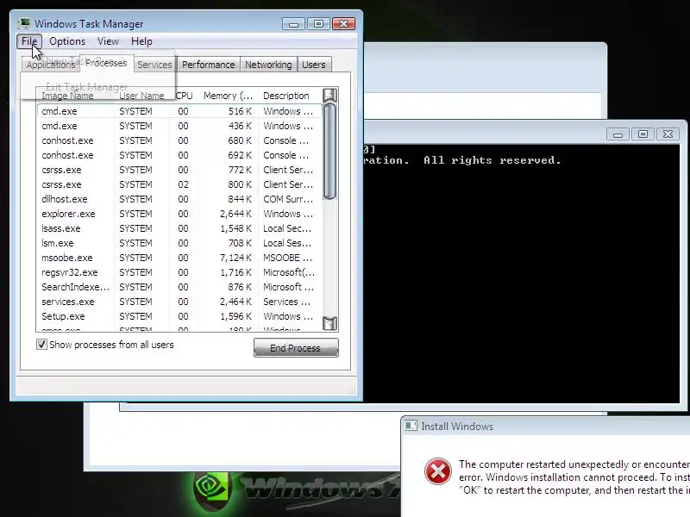Click the Install Windows dialog title bar

coord(546,426)
